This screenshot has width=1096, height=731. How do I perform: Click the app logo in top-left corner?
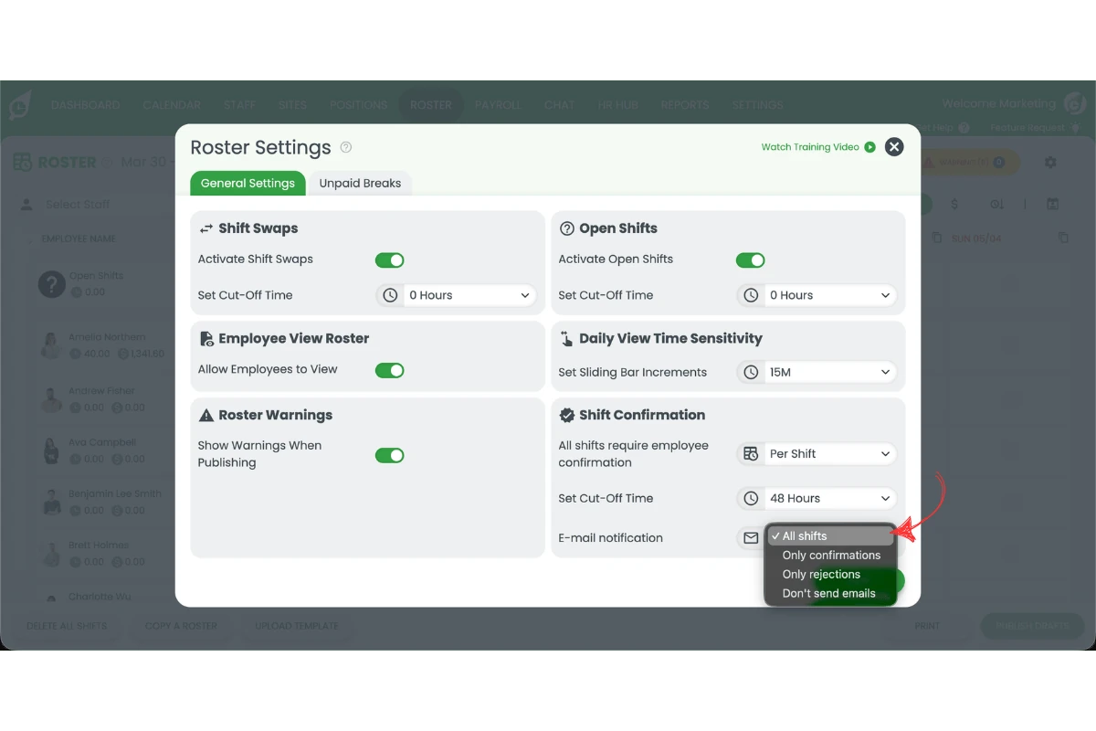pyautogui.click(x=20, y=104)
